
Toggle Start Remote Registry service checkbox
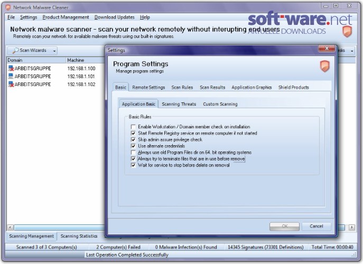133,133
